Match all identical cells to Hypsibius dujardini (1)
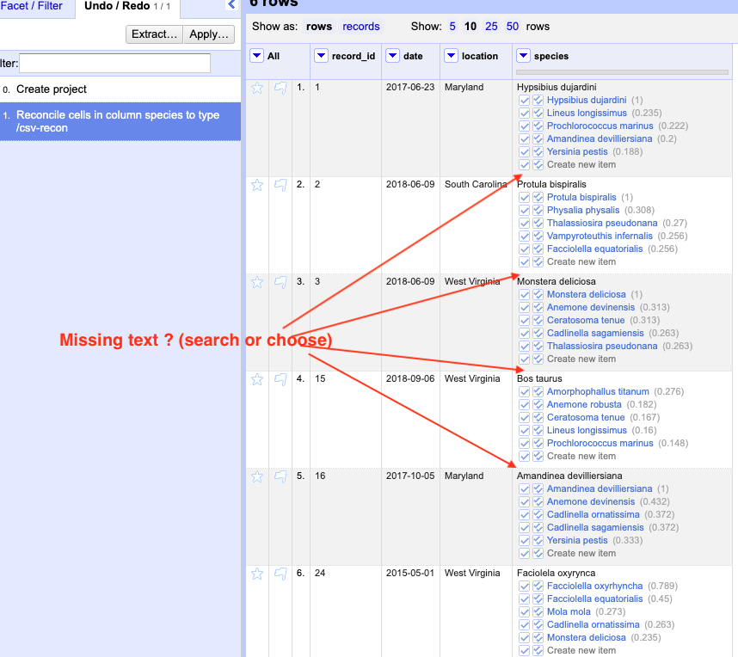 coord(538,101)
